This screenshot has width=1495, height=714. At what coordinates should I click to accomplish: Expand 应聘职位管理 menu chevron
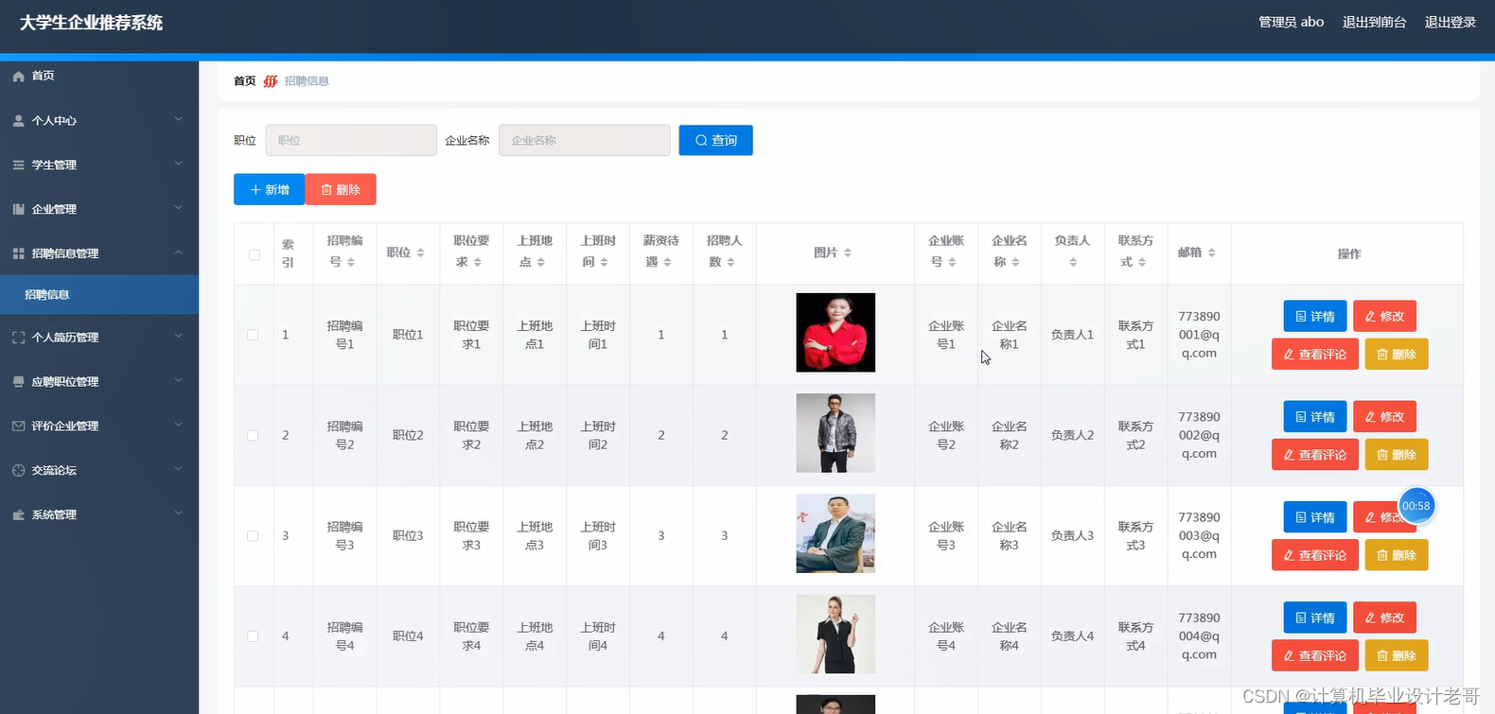click(x=178, y=380)
